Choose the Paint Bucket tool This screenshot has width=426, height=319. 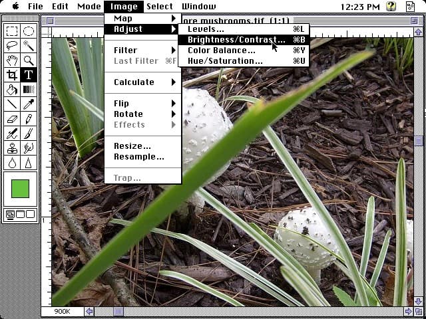(12, 90)
